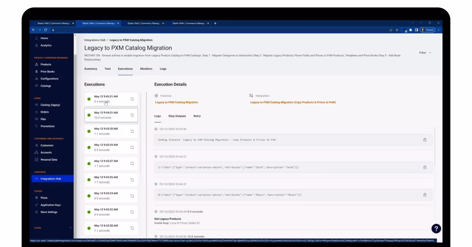Image resolution: width=472 pixels, height=247 pixels.
Task: Click the logs panel scrollbar
Action: click(x=435, y=147)
